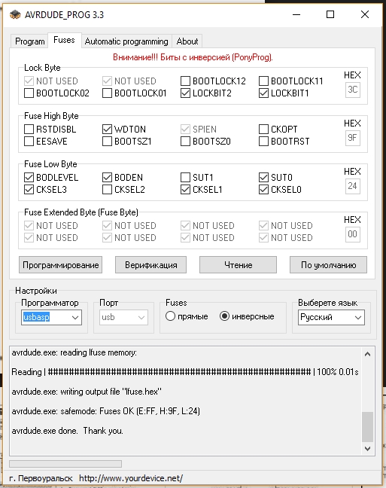Open the http://www.yourdevice.net/ link
The image size is (386, 488).
click(131, 478)
